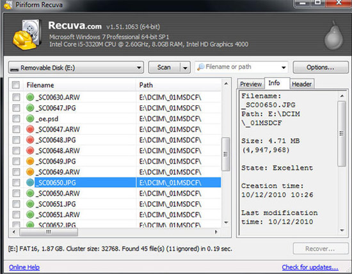Click the orange status dot for _SC00649.ARW

tap(30, 172)
